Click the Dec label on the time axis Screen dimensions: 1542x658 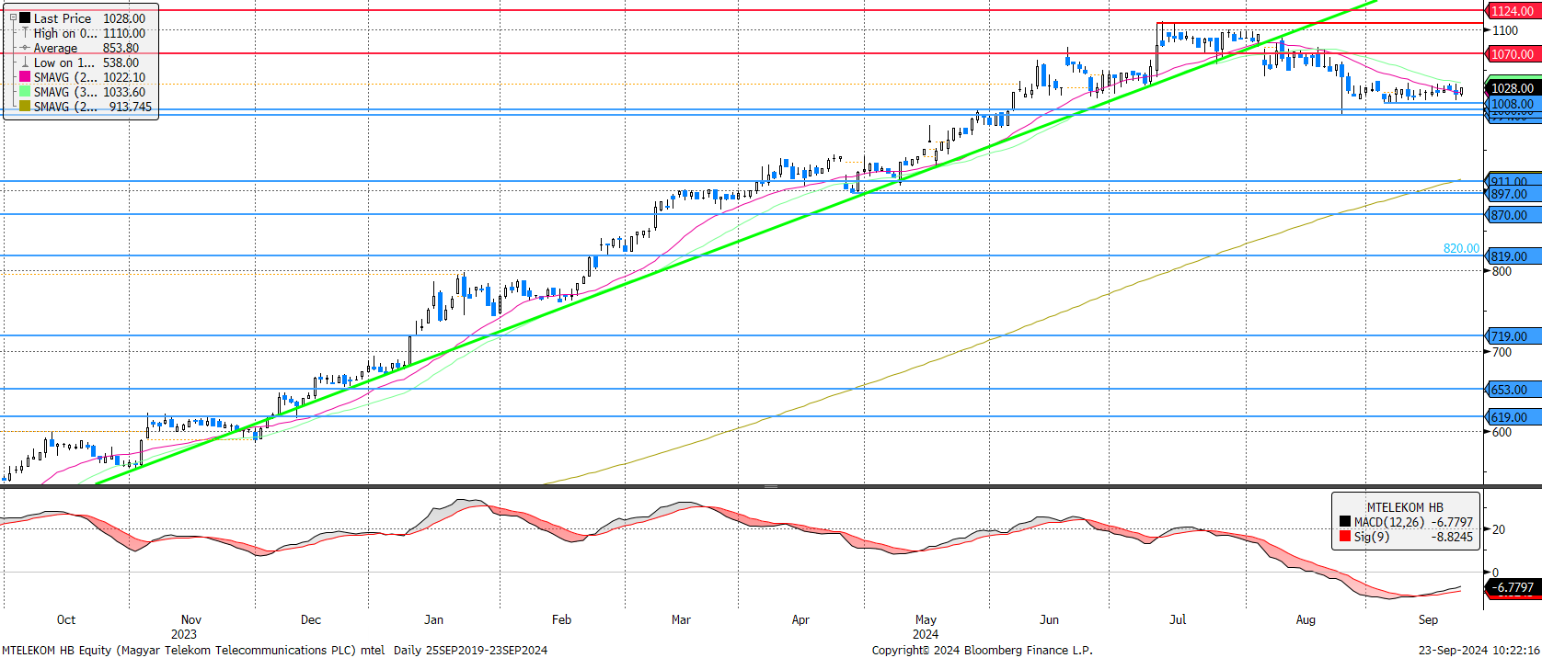(x=311, y=619)
